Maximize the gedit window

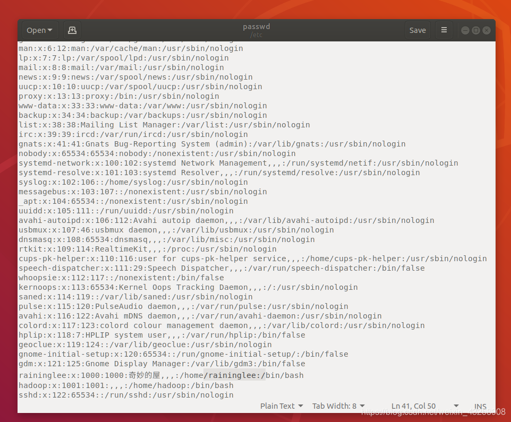[476, 30]
